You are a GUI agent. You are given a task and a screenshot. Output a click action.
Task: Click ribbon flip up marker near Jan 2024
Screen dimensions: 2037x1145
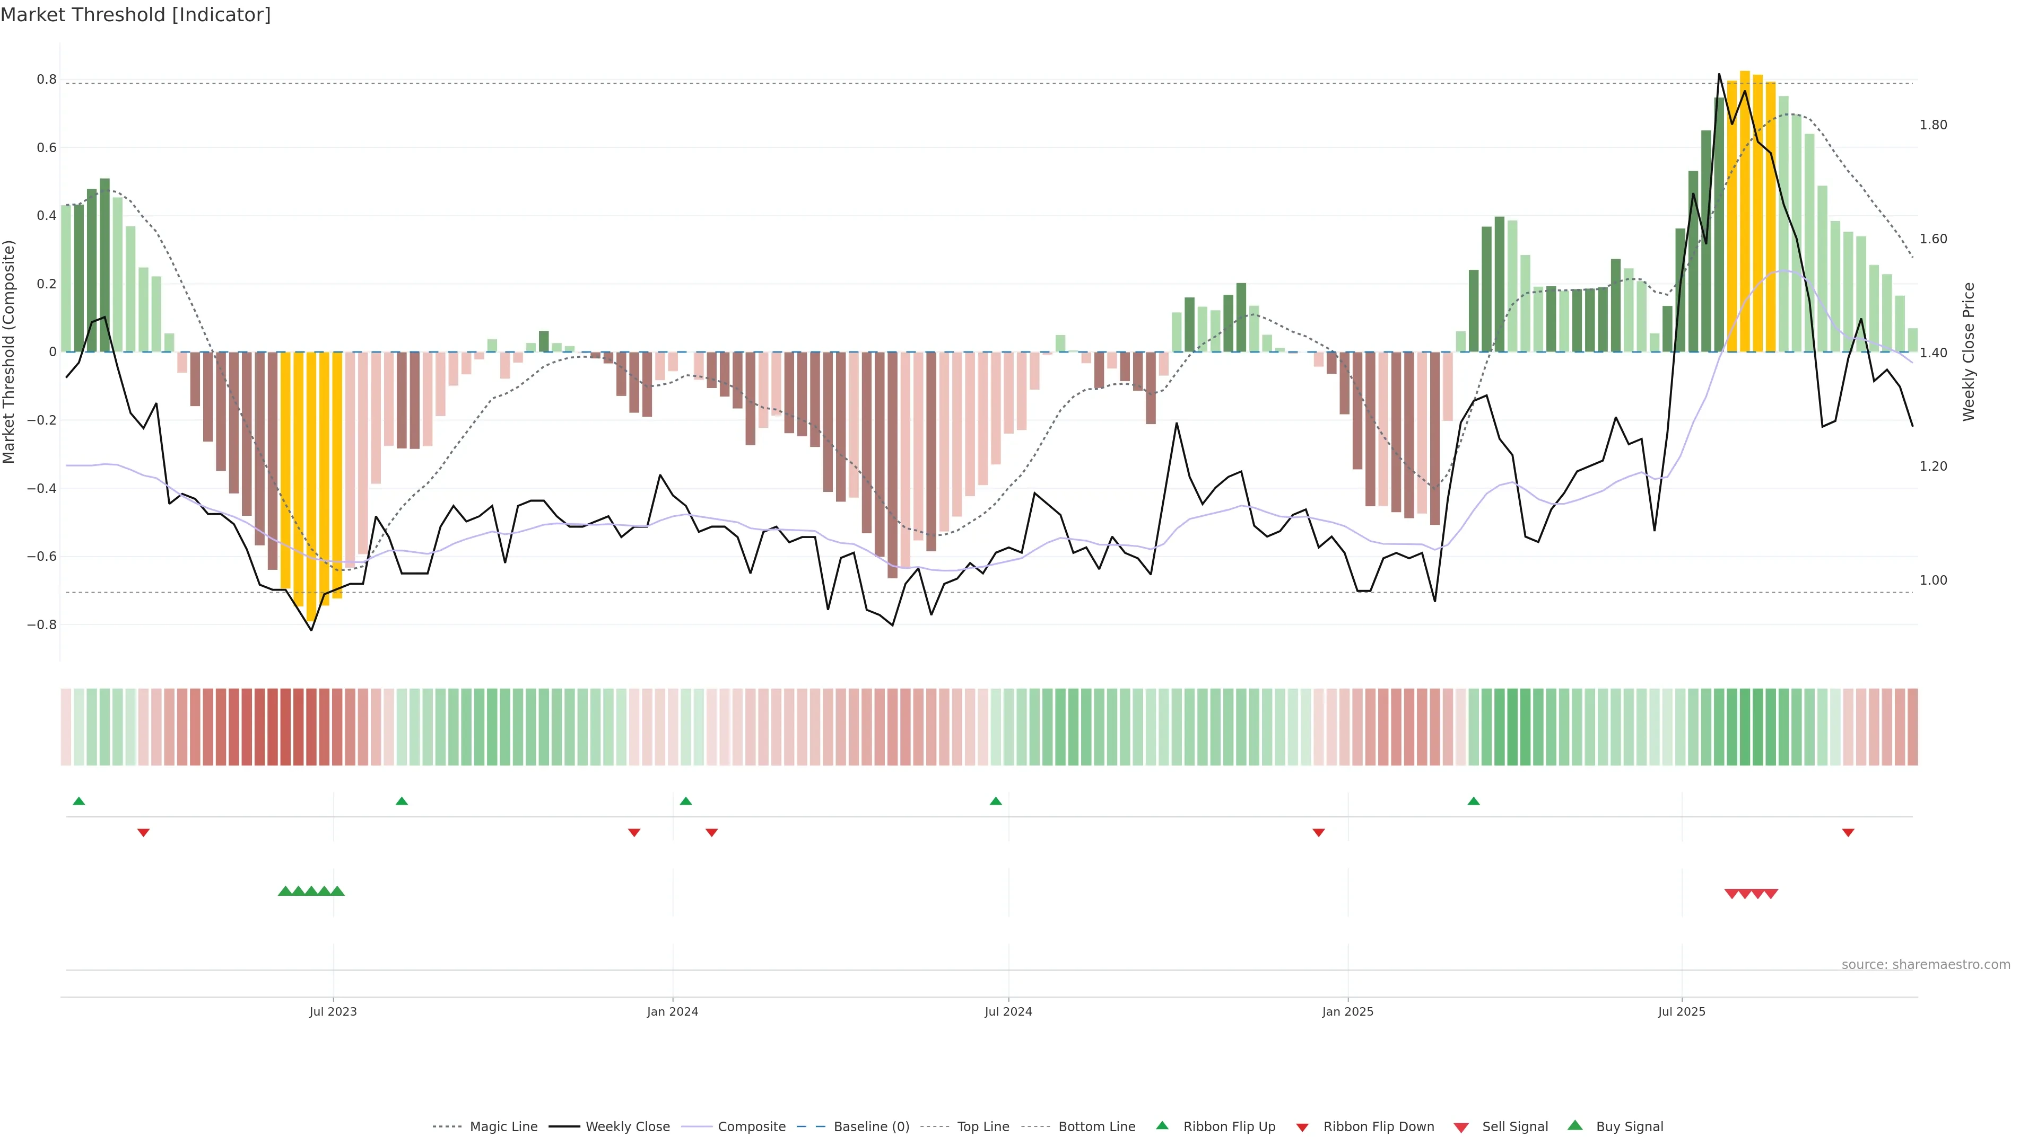tap(685, 801)
